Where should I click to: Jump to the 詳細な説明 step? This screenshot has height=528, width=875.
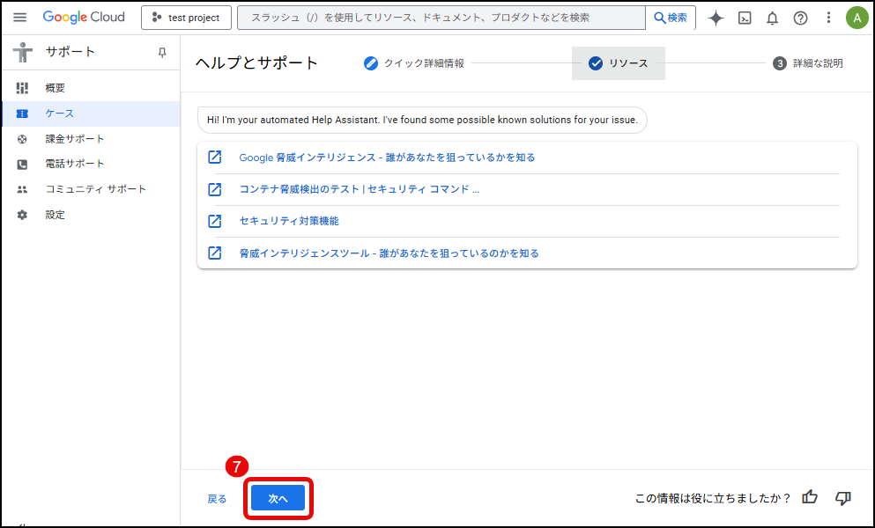tap(808, 63)
